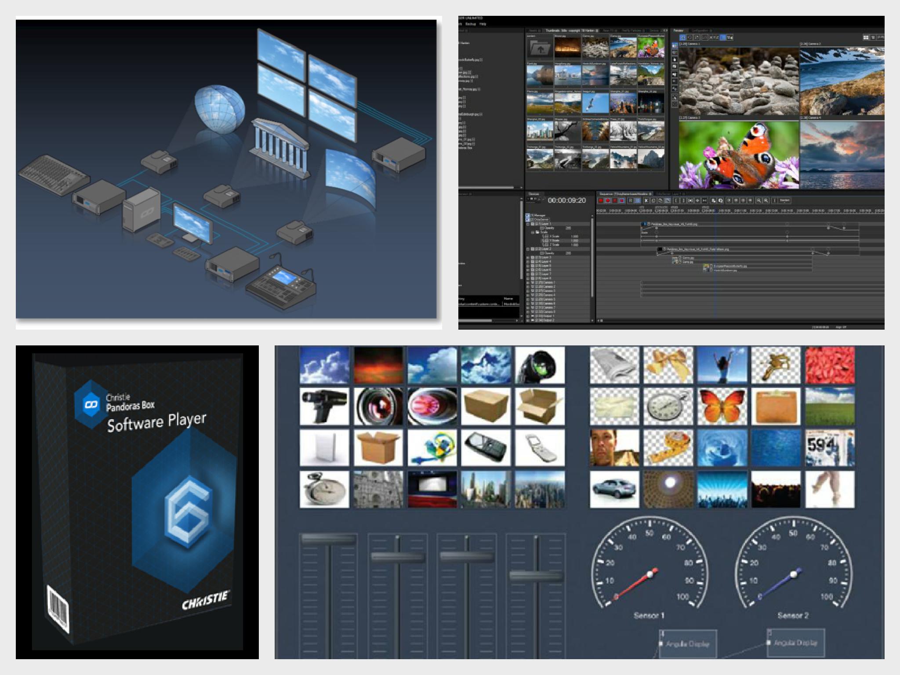Viewport: 900px width, 675px height.
Task: Click the Angular Display node under Sensor 1
Action: [x=688, y=644]
